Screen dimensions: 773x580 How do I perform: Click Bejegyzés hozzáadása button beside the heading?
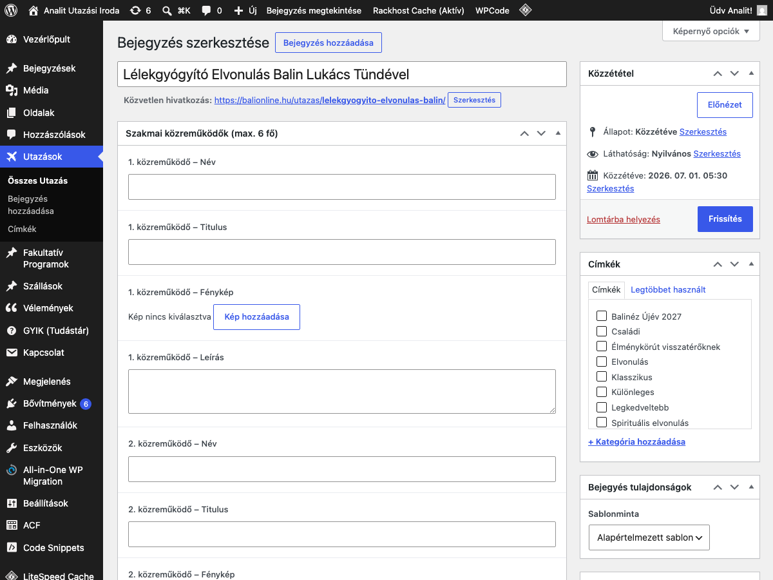point(329,43)
